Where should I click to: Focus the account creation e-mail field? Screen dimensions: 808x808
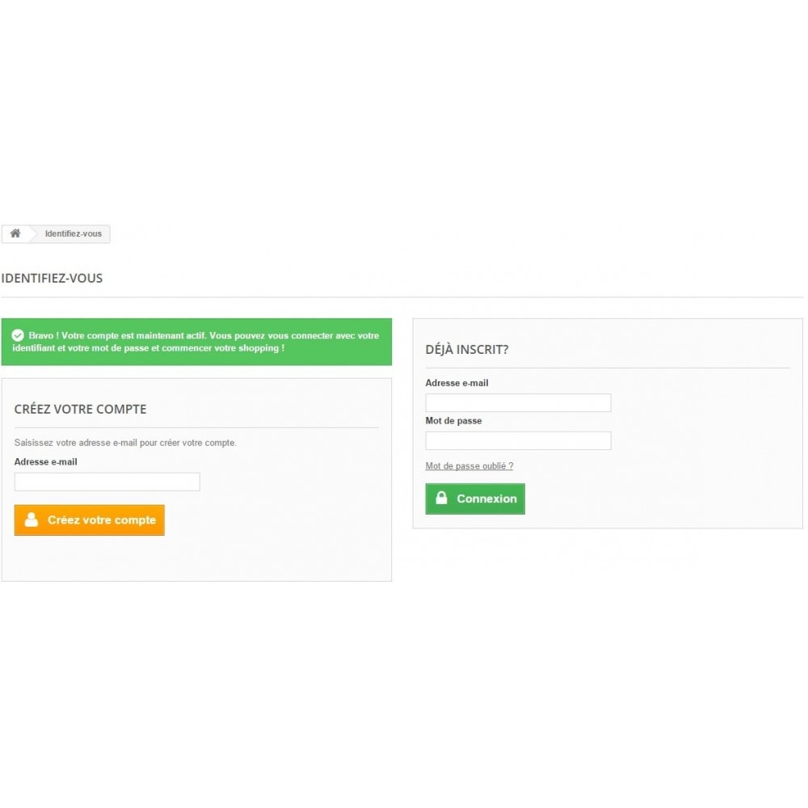coord(107,482)
